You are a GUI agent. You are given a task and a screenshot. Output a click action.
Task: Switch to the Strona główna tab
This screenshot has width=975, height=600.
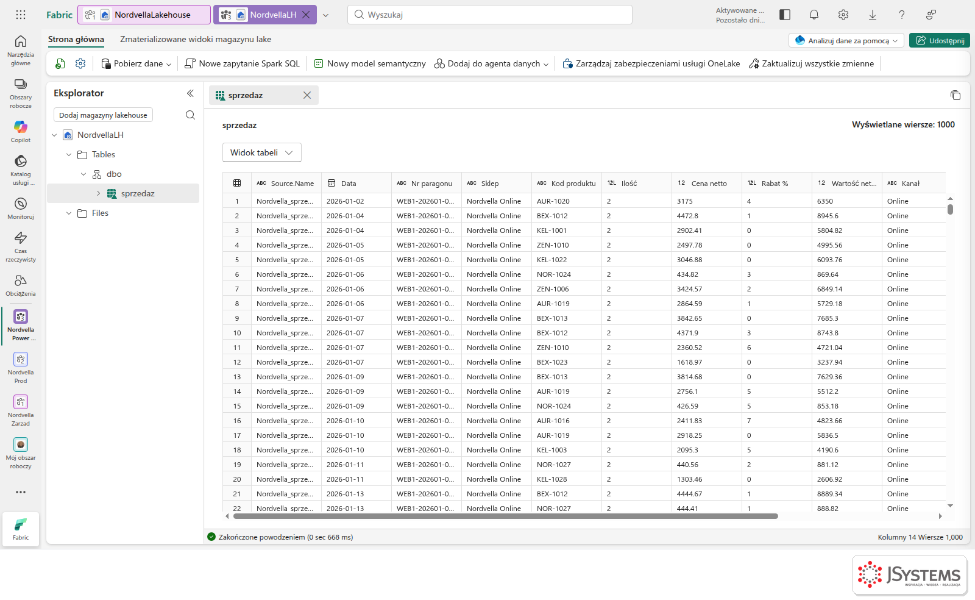76,39
